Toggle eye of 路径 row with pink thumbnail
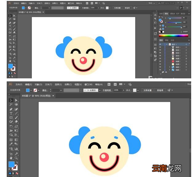 (x=160, y=53)
